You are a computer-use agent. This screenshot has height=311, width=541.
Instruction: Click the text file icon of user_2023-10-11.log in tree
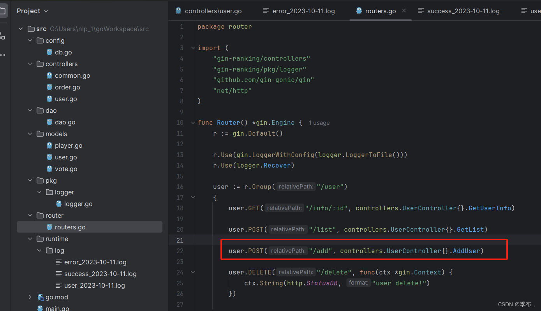pyautogui.click(x=59, y=285)
